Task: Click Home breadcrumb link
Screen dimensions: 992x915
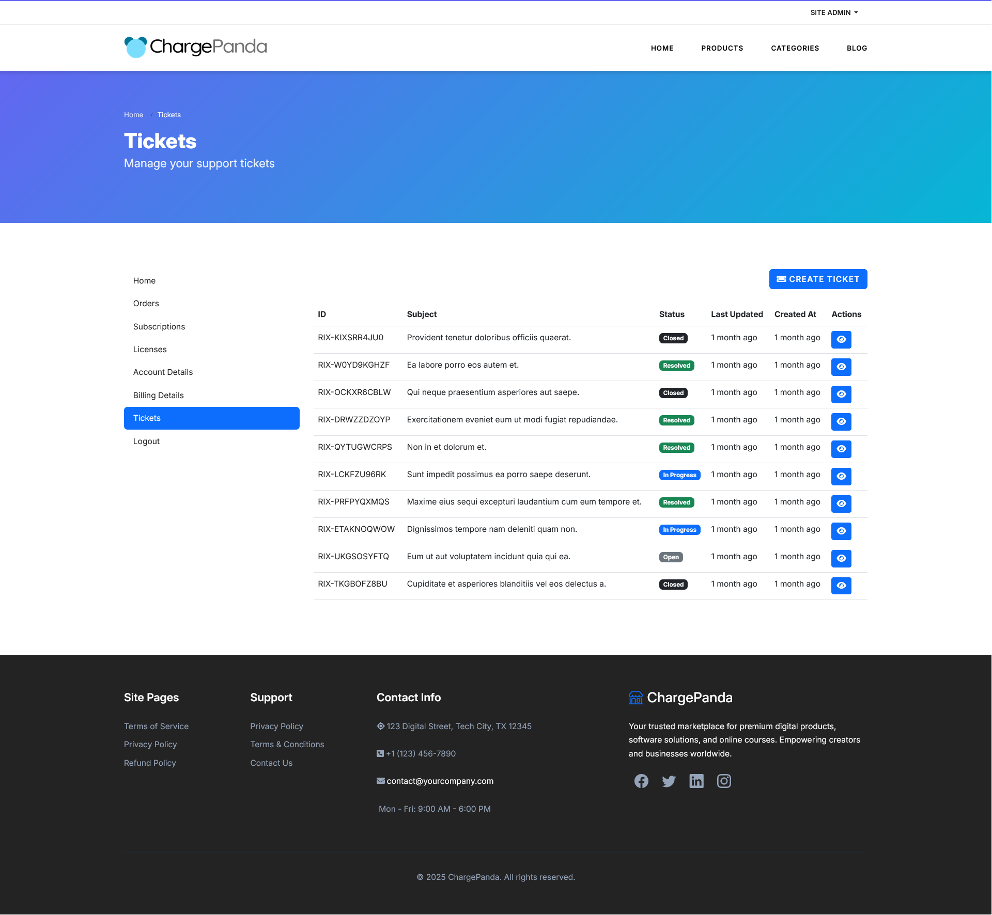Action: (133, 115)
